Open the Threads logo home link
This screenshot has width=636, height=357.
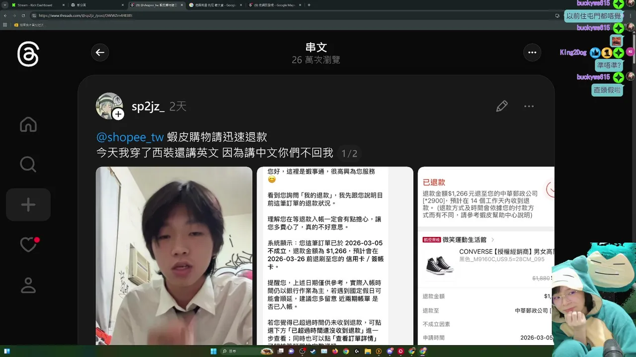(x=28, y=54)
